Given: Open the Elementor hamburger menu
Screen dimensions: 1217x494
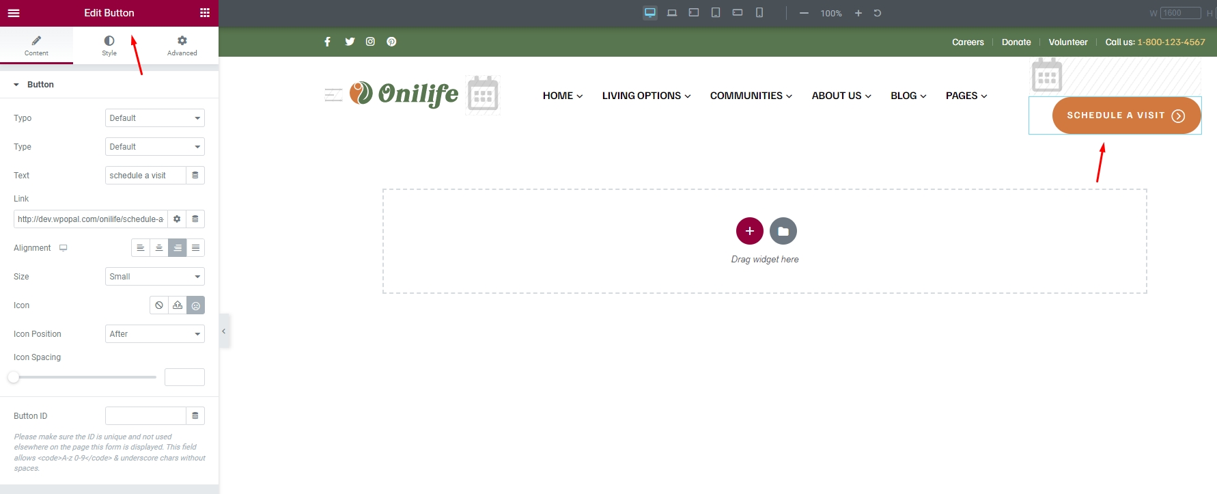Looking at the screenshot, I should pyautogui.click(x=14, y=13).
